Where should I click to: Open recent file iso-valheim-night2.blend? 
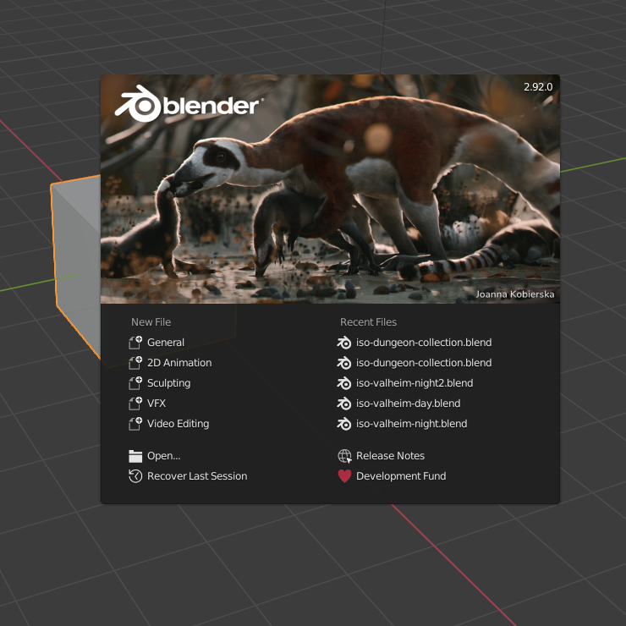[x=415, y=383]
